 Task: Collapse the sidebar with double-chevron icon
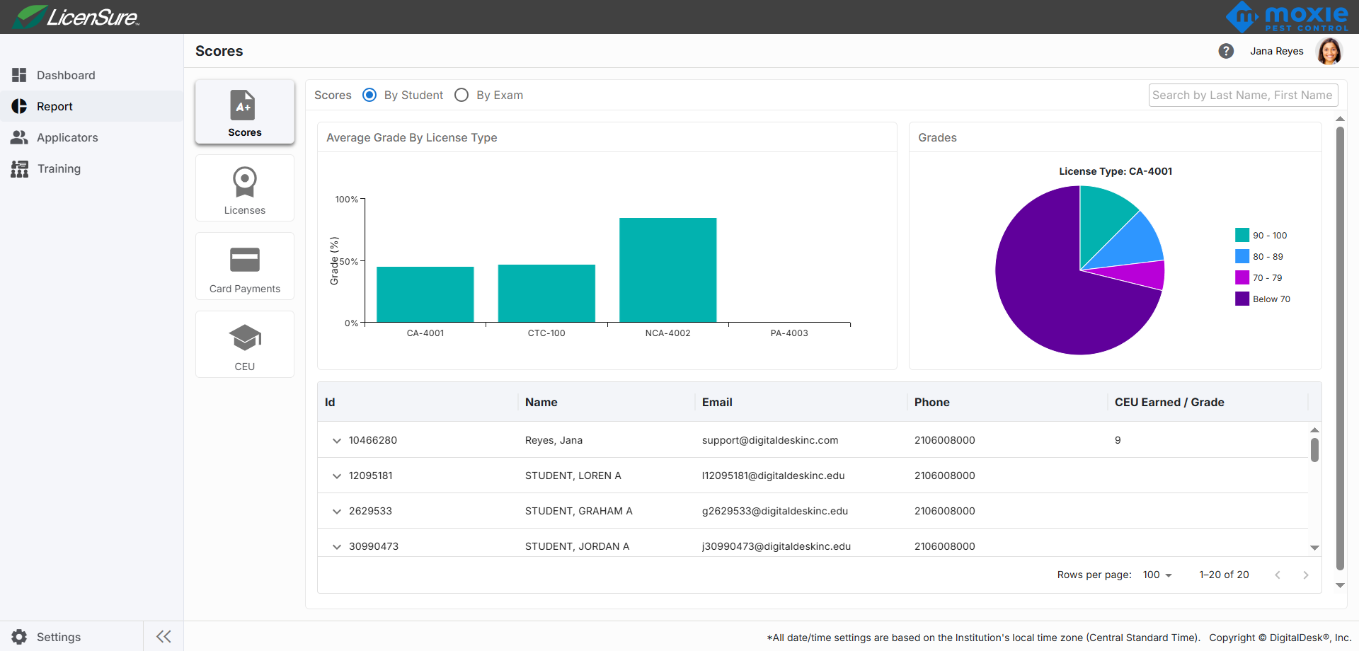[x=164, y=636]
